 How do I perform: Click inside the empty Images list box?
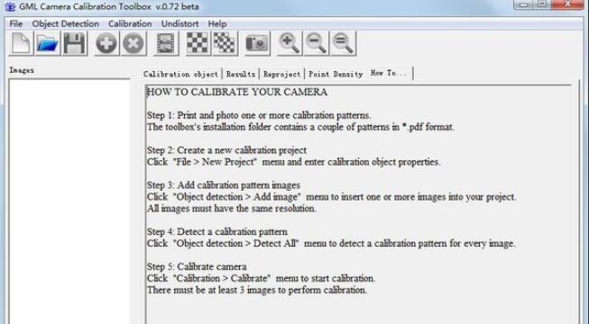69,202
